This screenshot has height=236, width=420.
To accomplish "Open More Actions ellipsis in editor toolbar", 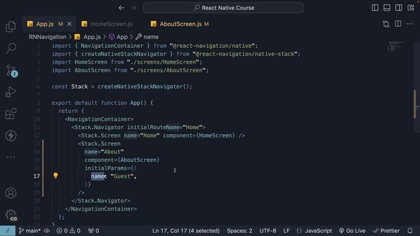I will click(409, 24).
